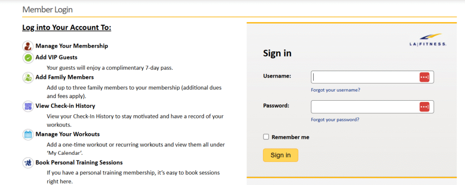
Task: Focus the Password input field
Action: (x=363, y=107)
